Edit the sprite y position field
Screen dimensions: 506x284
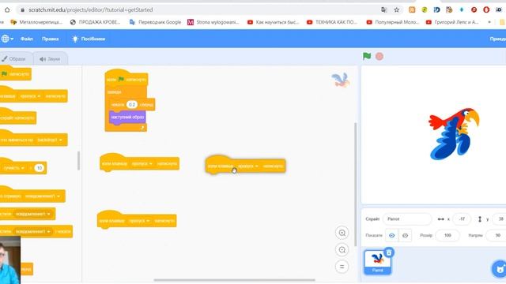pos(499,219)
